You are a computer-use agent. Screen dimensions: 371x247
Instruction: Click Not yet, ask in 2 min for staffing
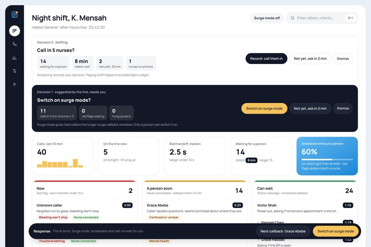[310, 58]
